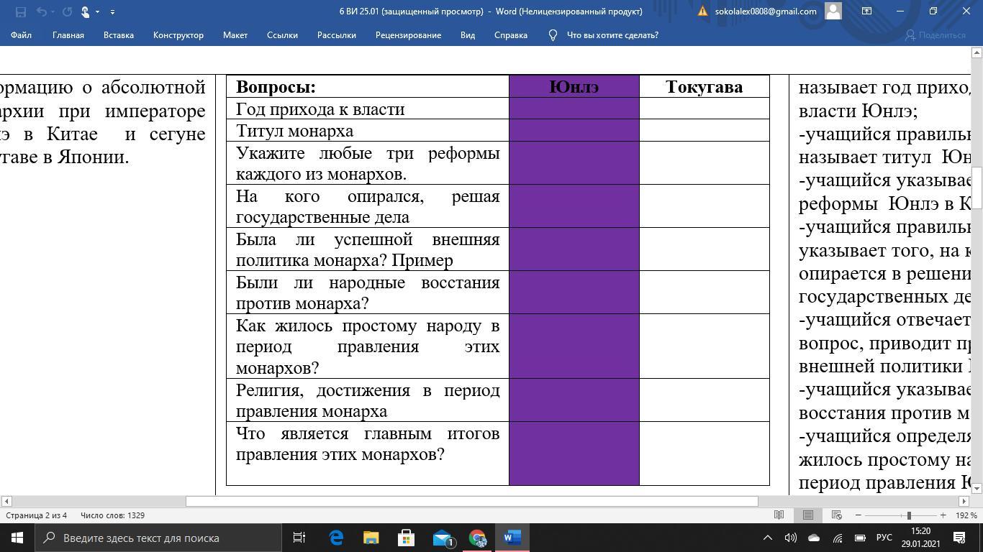Screen dimensions: 983x552
Task: Click the Windows taskbar search box
Action: coord(158,538)
